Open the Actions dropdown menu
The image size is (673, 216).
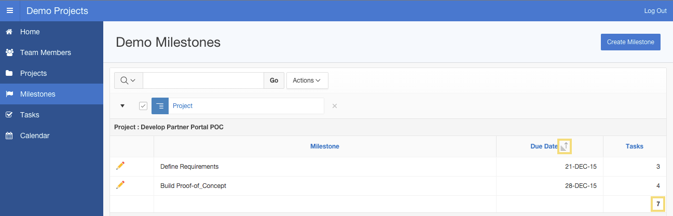tap(307, 80)
